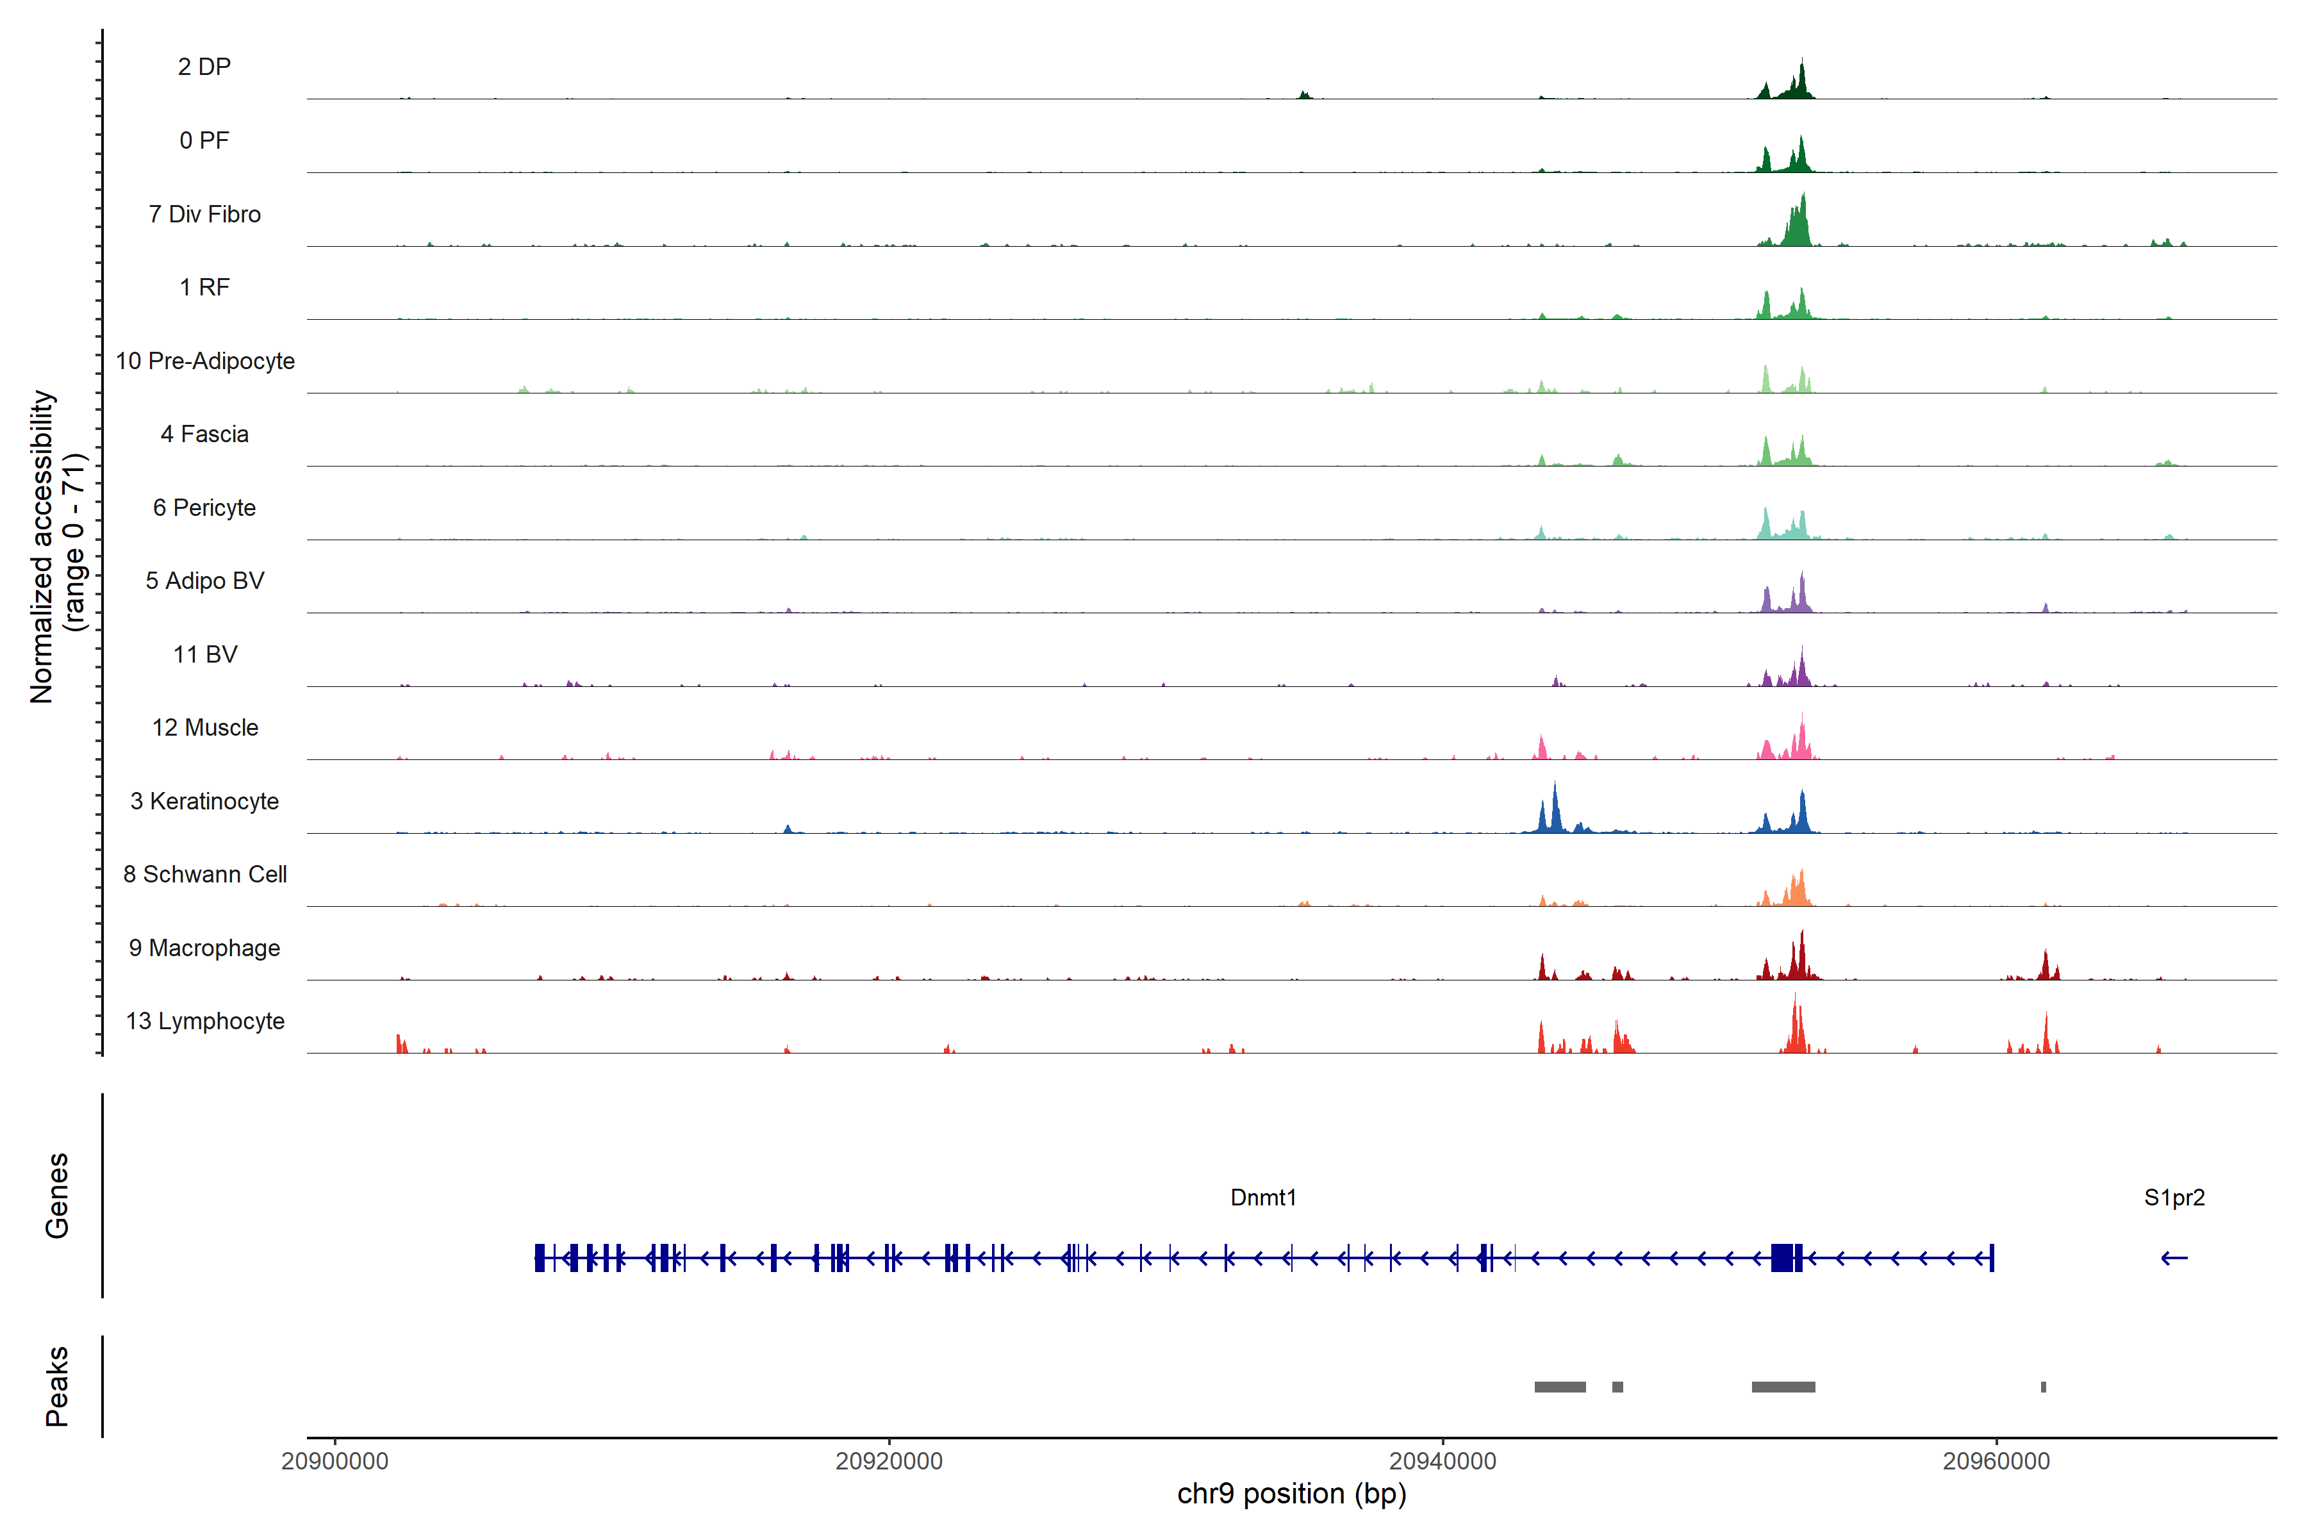
Task: Click the Dnmt1 gene label
Action: point(1263,1198)
